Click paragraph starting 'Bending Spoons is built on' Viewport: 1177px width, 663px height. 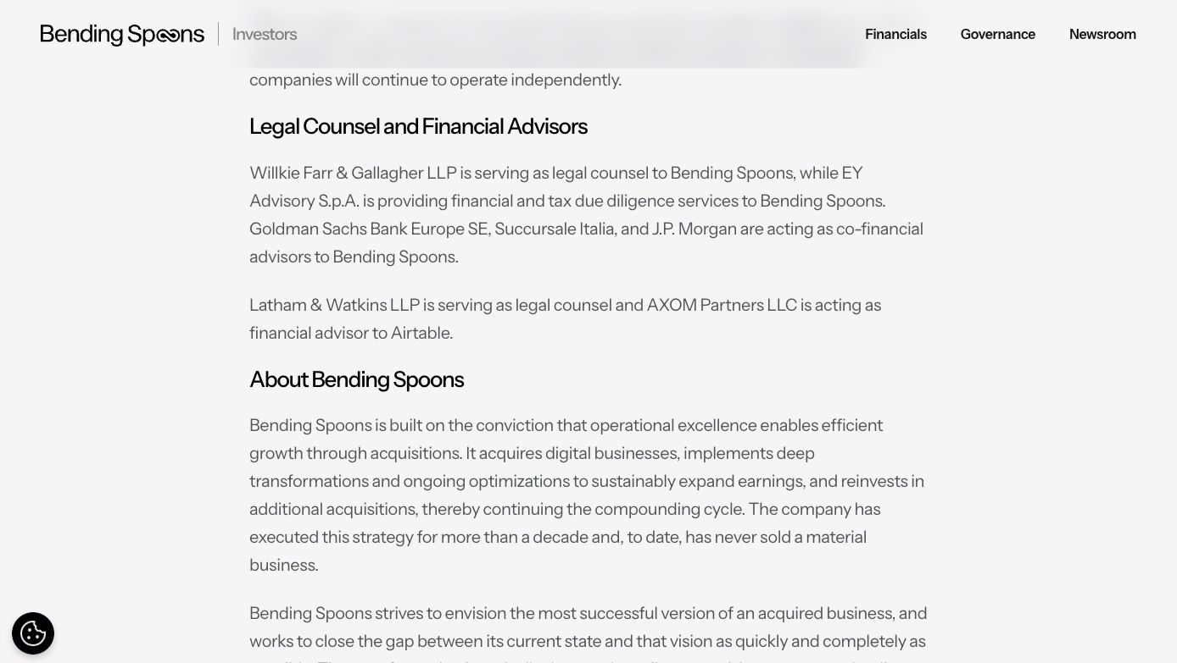point(587,494)
